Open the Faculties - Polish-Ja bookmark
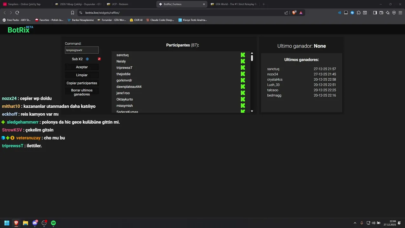The width and height of the screenshot is (405, 228). [x=49, y=20]
